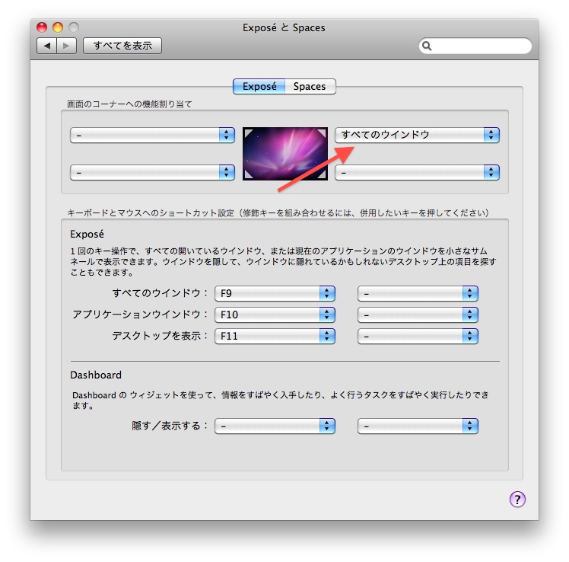Open the すべてのウインドウ top-right corner dropdown

417,135
